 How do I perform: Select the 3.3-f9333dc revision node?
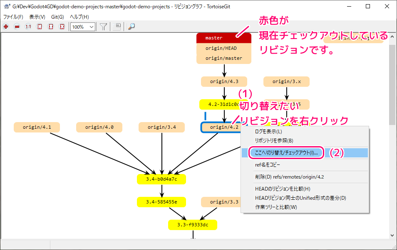click(x=193, y=225)
